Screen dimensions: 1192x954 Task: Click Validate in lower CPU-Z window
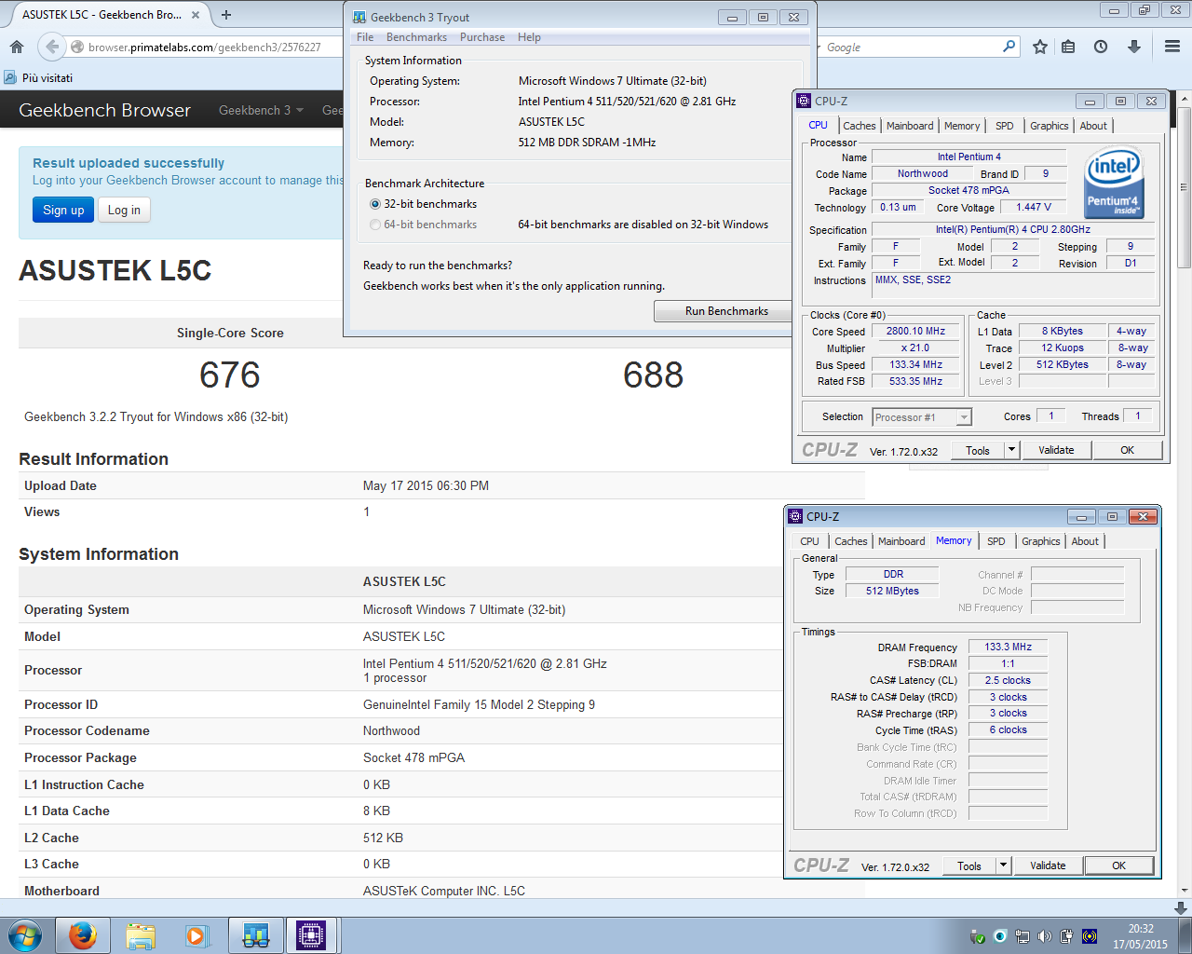click(x=1048, y=865)
